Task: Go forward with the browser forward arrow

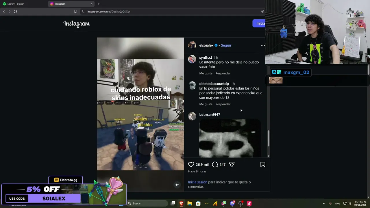Action: click(x=10, y=12)
